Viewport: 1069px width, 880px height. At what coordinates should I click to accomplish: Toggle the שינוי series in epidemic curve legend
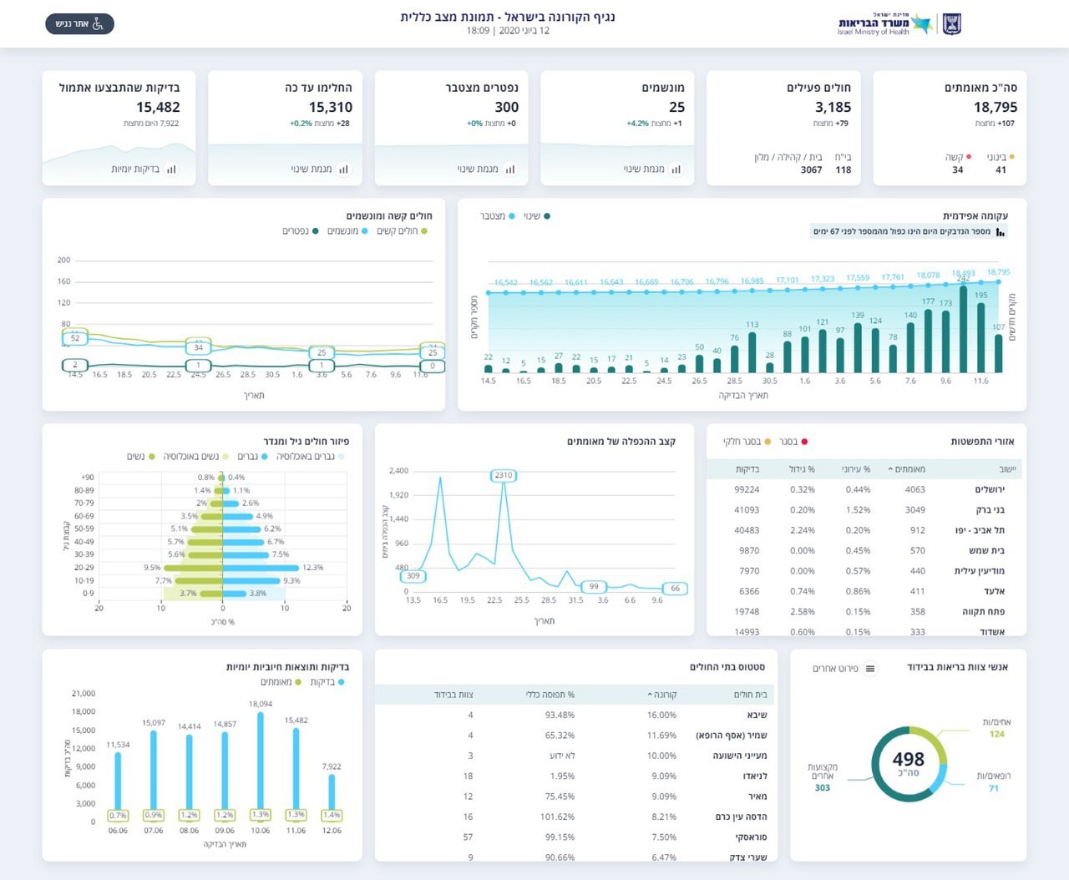tap(537, 216)
